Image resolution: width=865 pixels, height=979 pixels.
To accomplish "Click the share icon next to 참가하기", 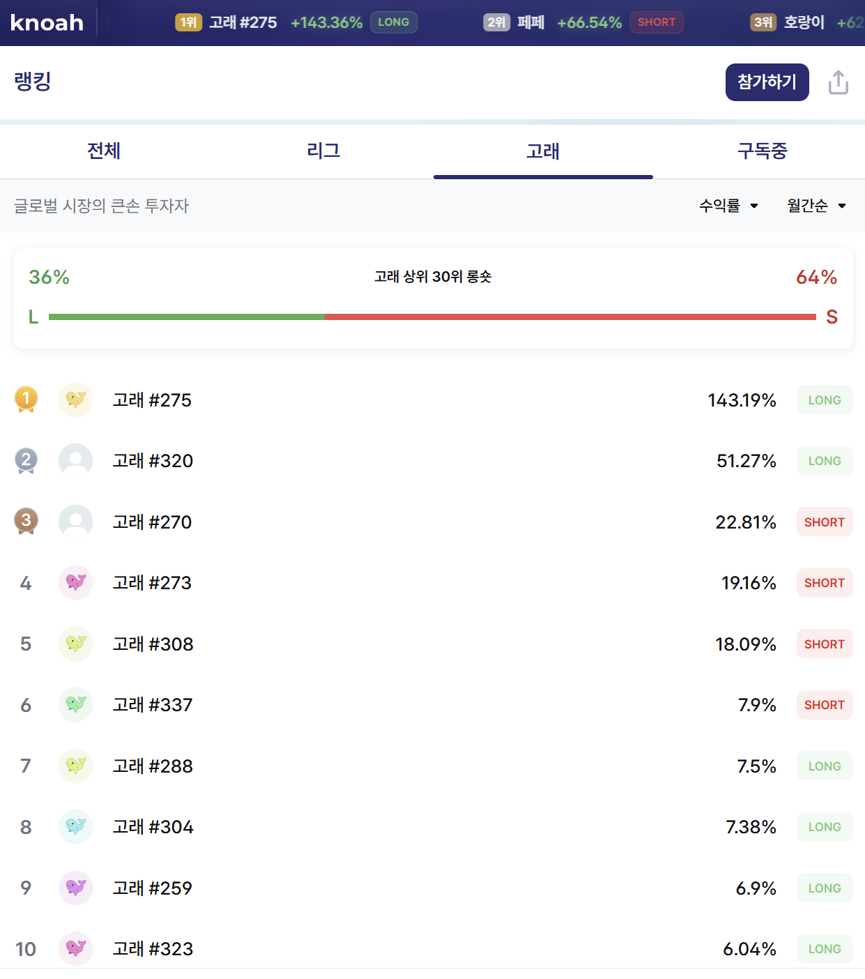I will [x=838, y=82].
